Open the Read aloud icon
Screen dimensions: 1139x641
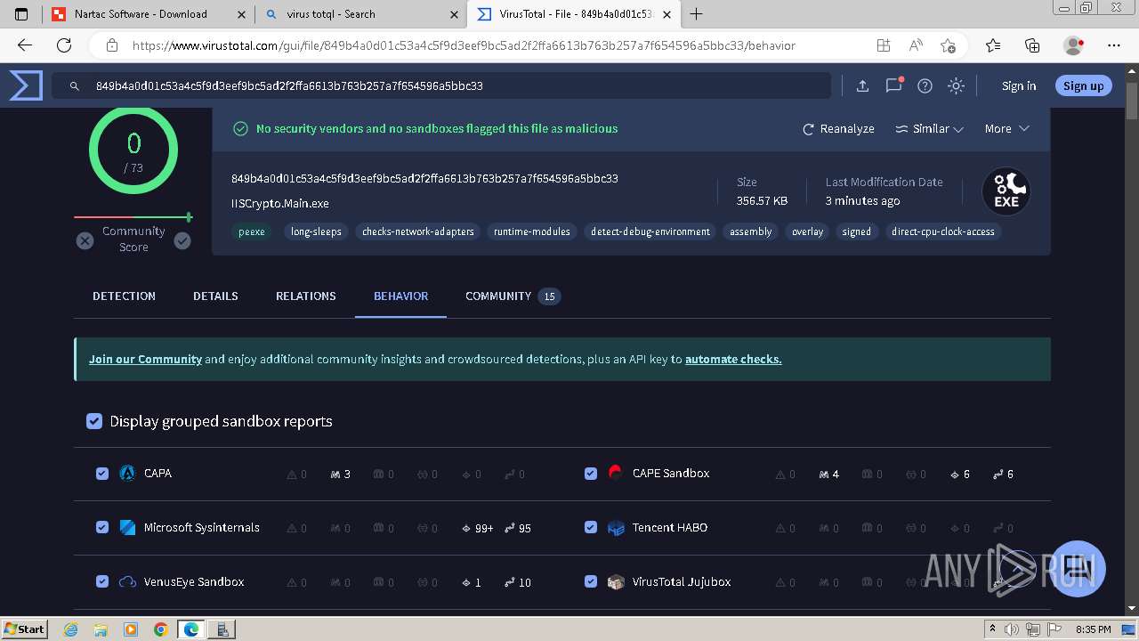916,45
